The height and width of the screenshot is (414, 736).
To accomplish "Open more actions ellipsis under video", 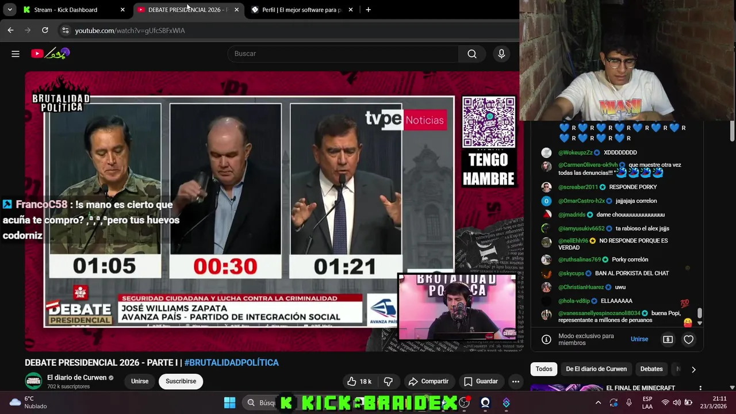I will click(x=516, y=381).
